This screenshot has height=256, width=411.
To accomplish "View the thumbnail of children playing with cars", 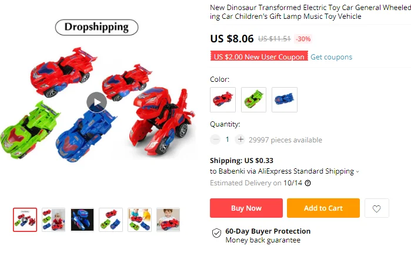I will coord(139,220).
